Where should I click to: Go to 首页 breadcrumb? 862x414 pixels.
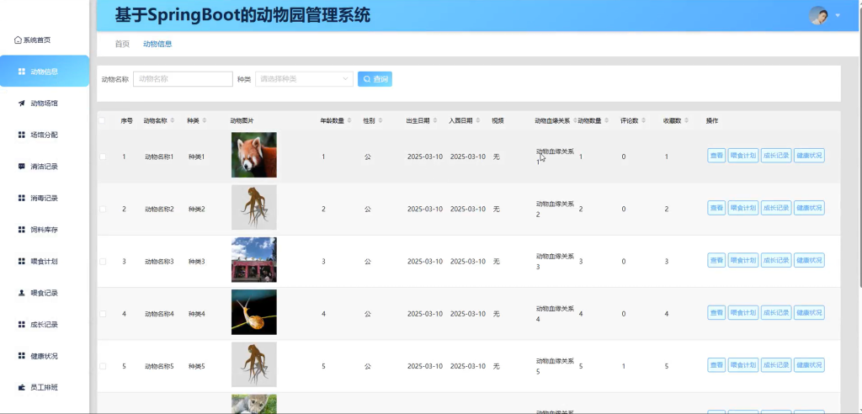click(x=122, y=44)
